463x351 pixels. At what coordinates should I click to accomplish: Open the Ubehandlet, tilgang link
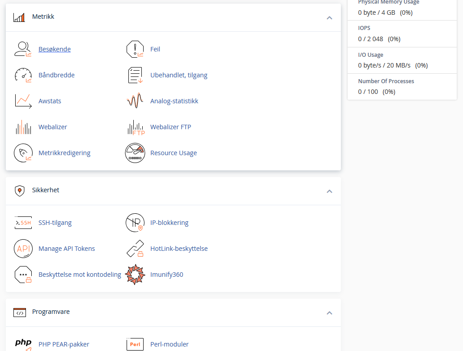[x=178, y=75]
